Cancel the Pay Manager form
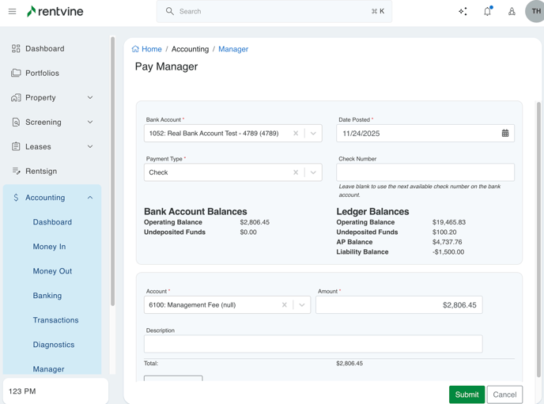 (x=504, y=395)
